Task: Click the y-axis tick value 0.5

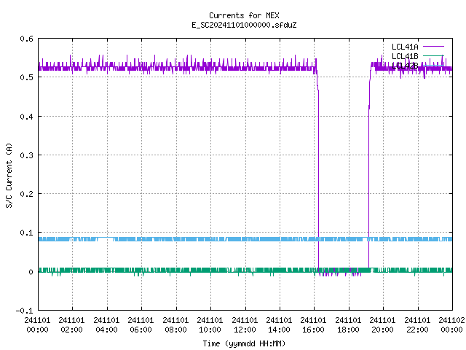Action: pyautogui.click(x=26, y=77)
